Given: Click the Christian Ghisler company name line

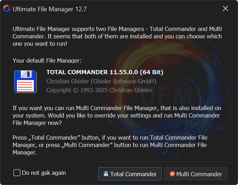Looking at the screenshot, I should click(101, 81).
